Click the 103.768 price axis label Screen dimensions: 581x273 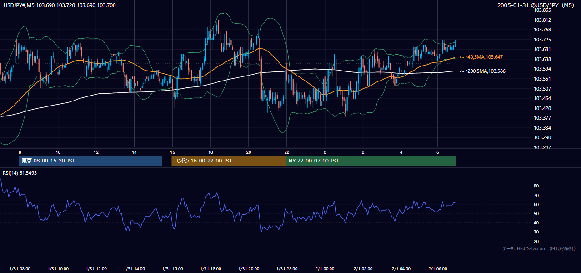[x=542, y=30]
